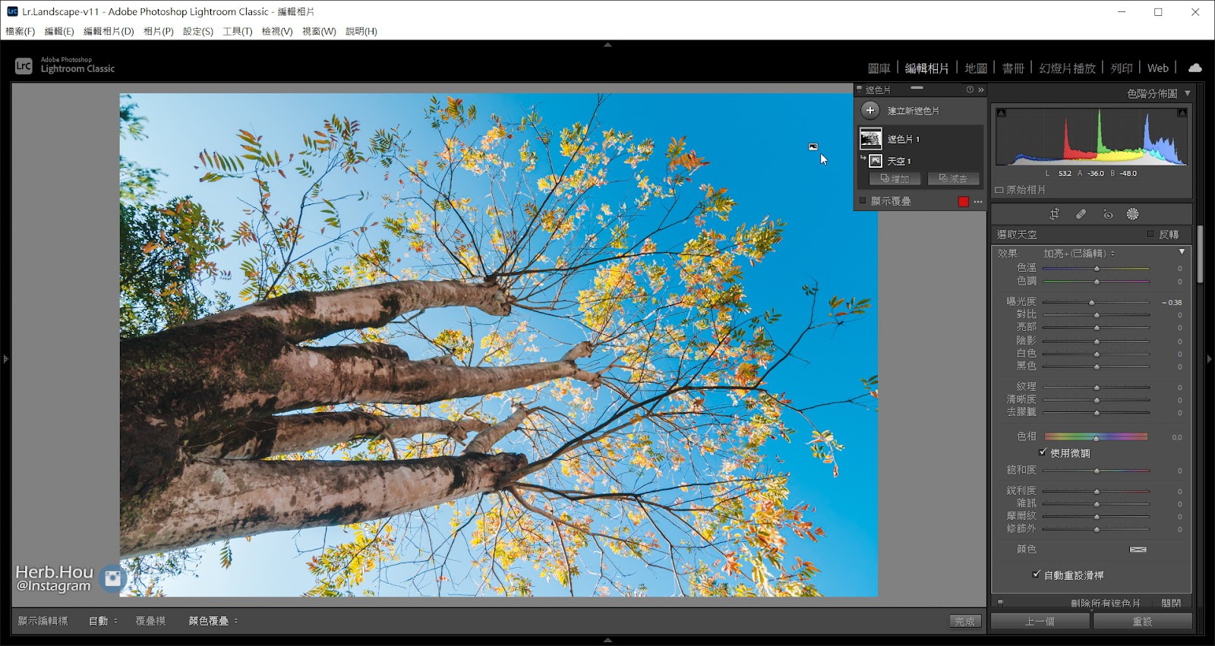Click the 飽和度 saturation slider handle

coord(1097,471)
